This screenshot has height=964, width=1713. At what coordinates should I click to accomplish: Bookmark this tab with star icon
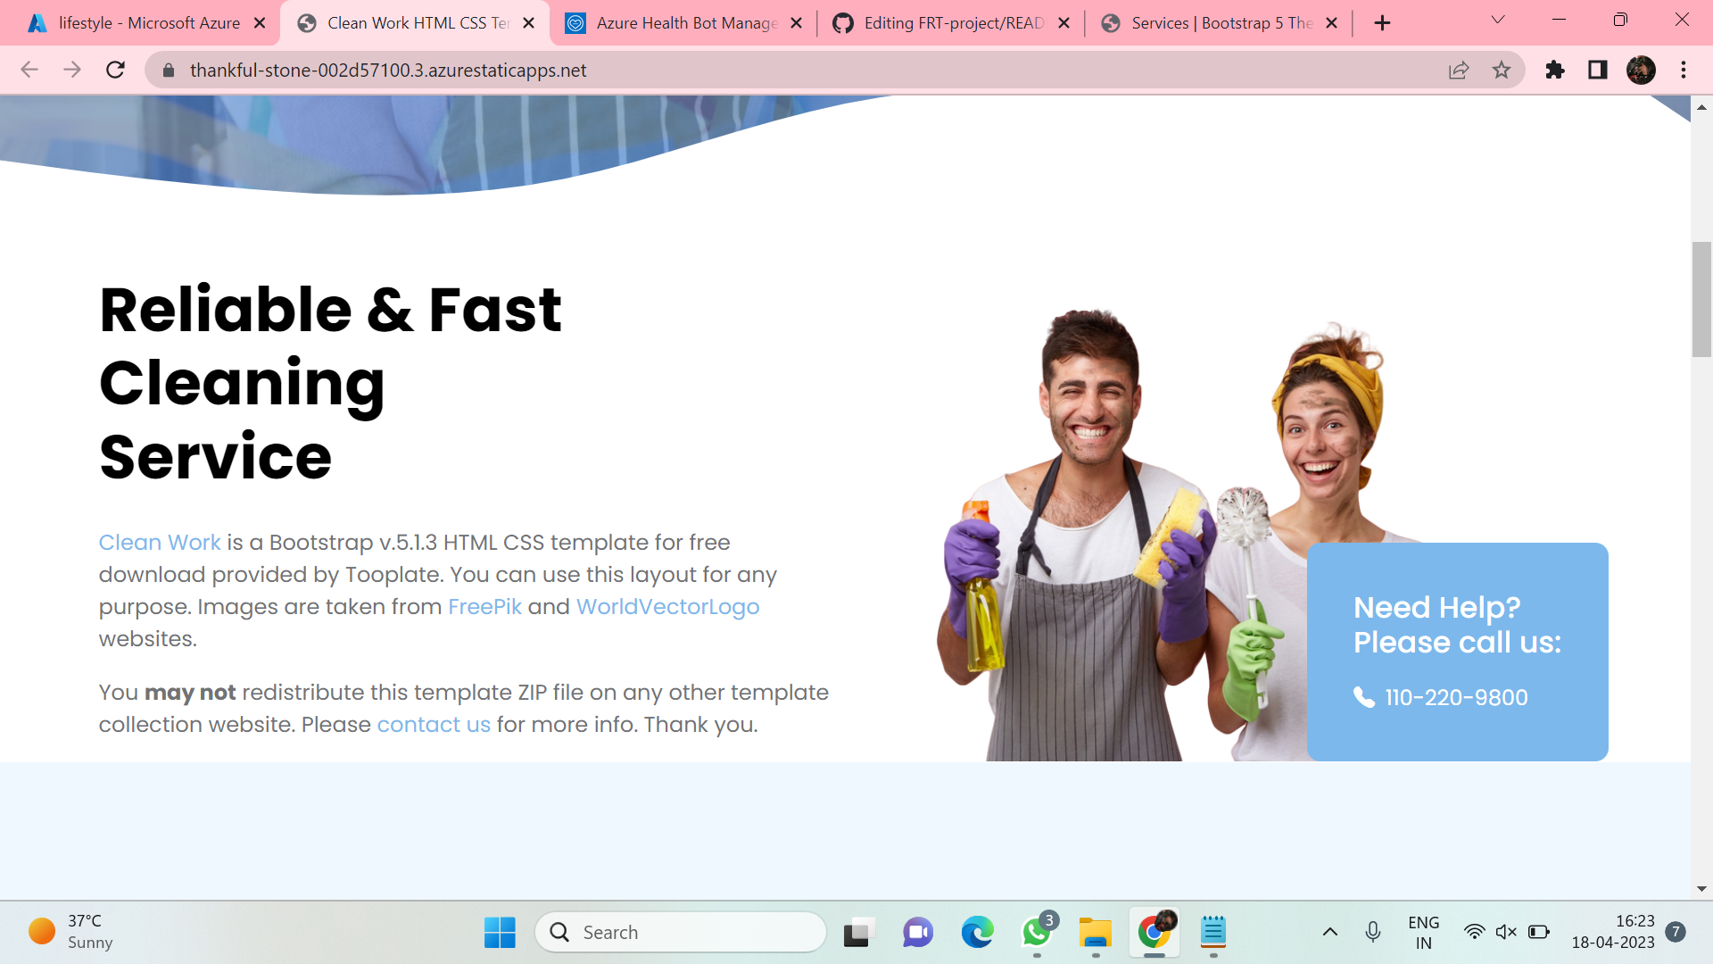(x=1502, y=70)
